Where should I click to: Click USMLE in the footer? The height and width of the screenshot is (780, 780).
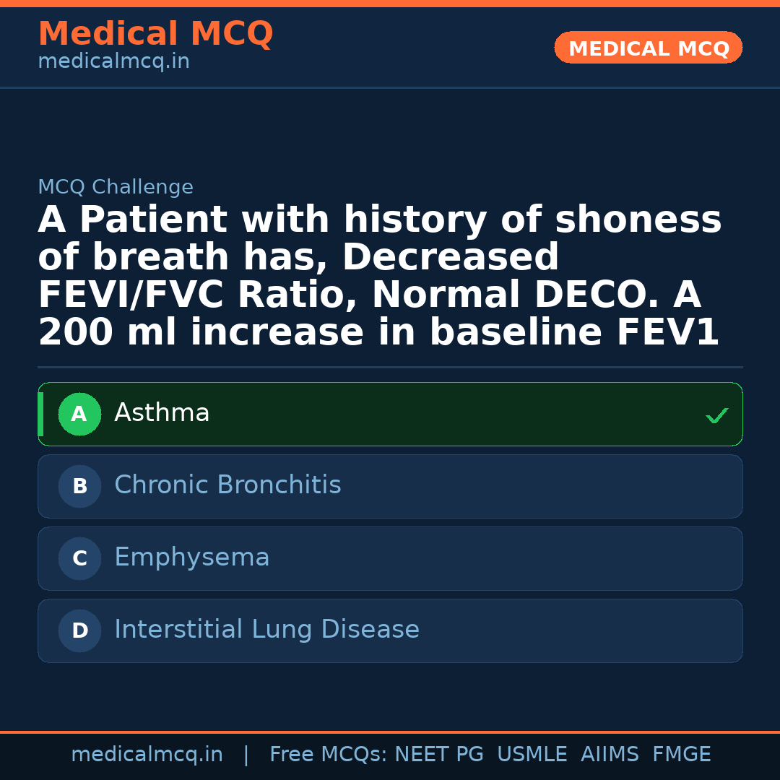click(x=532, y=755)
